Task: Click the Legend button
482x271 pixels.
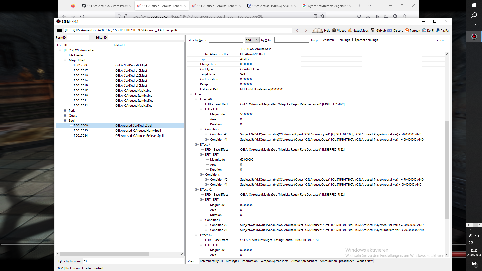Action: tap(440, 40)
